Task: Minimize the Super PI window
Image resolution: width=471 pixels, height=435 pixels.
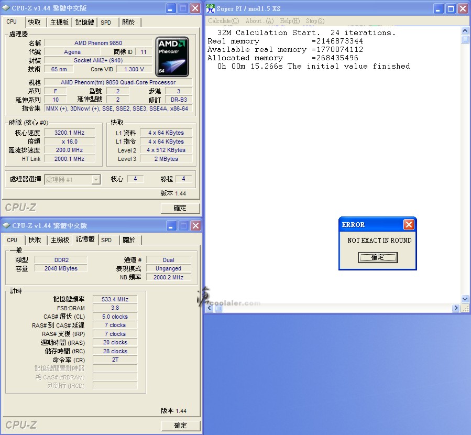Action: (x=439, y=9)
